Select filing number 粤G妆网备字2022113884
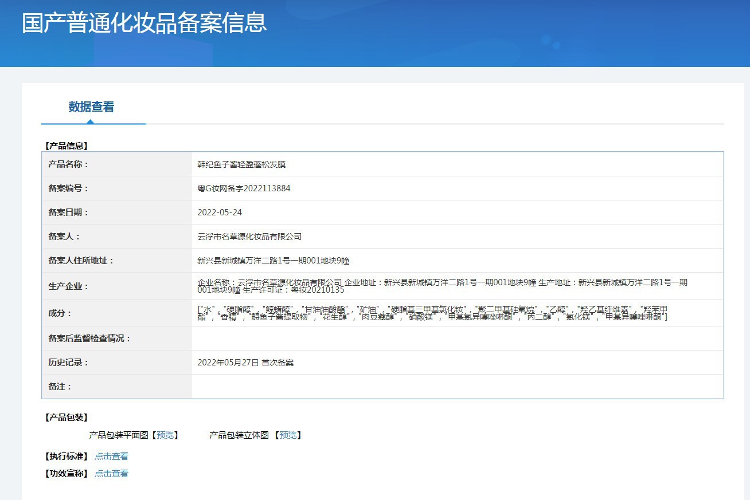 pyautogui.click(x=244, y=188)
